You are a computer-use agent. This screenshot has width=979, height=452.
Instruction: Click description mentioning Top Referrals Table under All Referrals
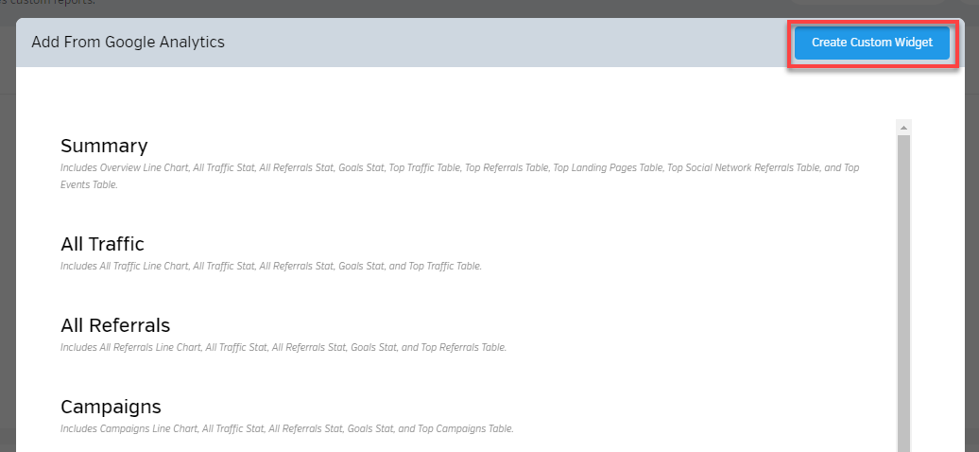(283, 347)
